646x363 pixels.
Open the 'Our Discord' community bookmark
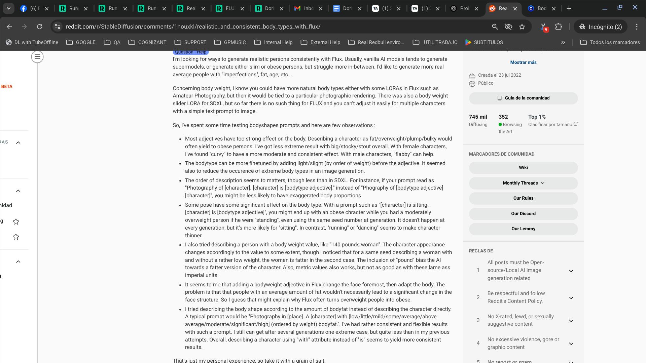(x=523, y=214)
